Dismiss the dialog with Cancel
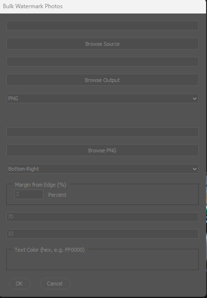Image resolution: width=207 pixels, height=298 pixels. tap(55, 284)
